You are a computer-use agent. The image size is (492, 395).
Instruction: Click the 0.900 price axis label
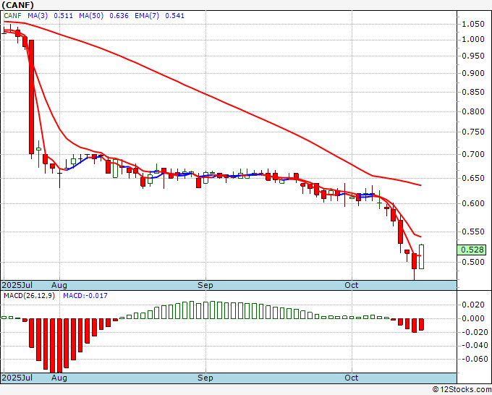(473, 73)
